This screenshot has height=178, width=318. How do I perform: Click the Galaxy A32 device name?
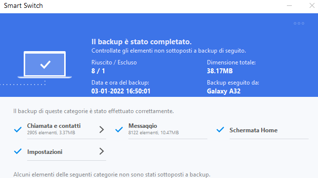224,91
